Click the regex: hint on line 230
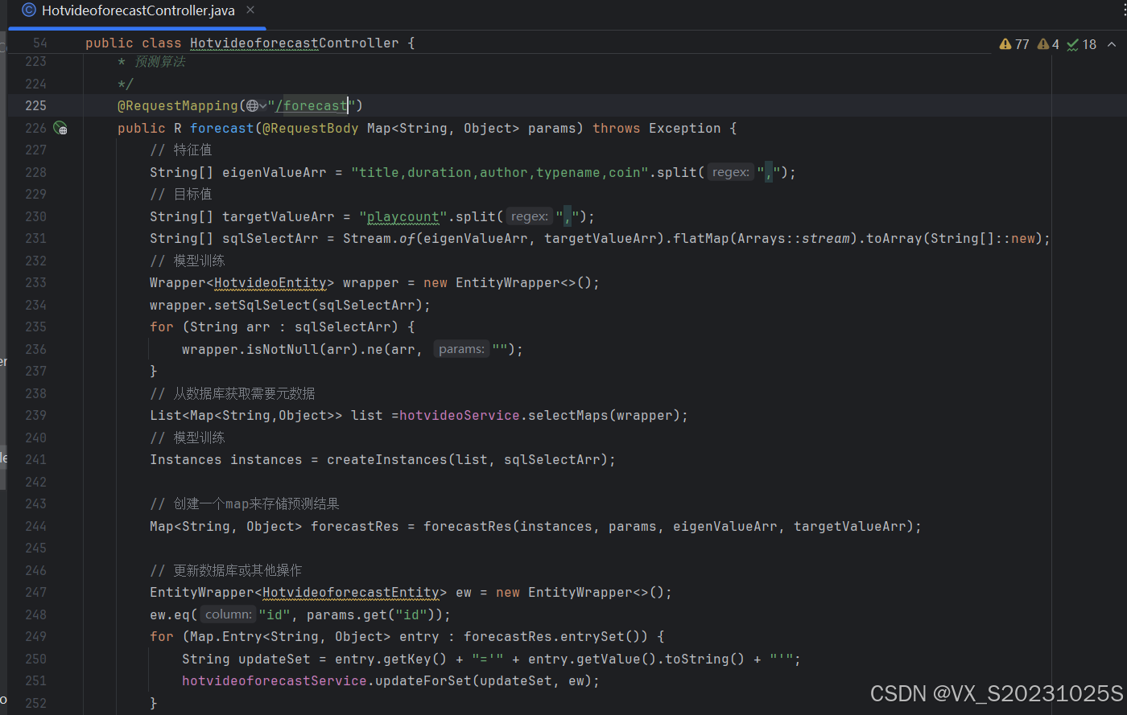 point(530,216)
